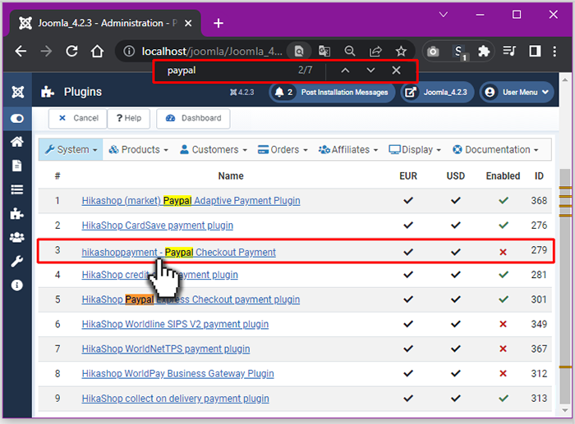Screen dimensions: 575x424
Task: Open the Chrome three-dot menu
Action: (554, 52)
